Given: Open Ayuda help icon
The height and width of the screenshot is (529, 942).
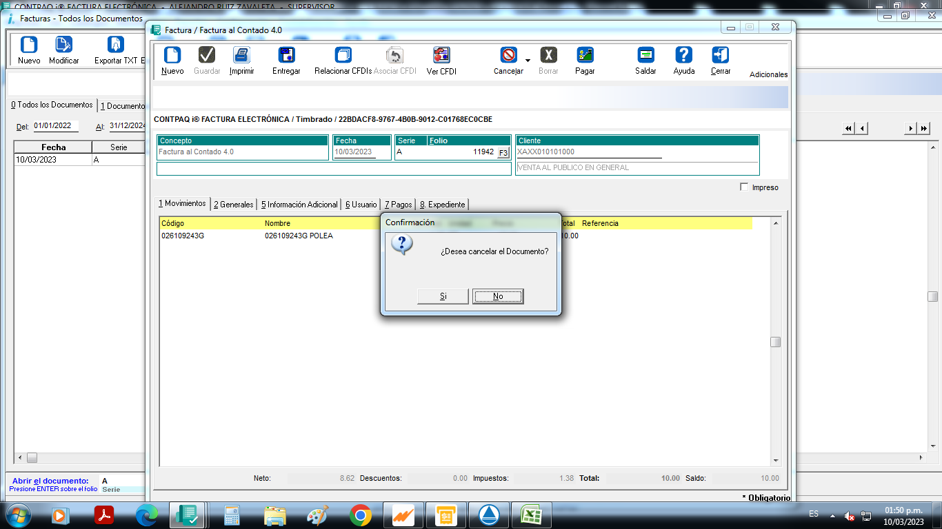Looking at the screenshot, I should [x=684, y=55].
